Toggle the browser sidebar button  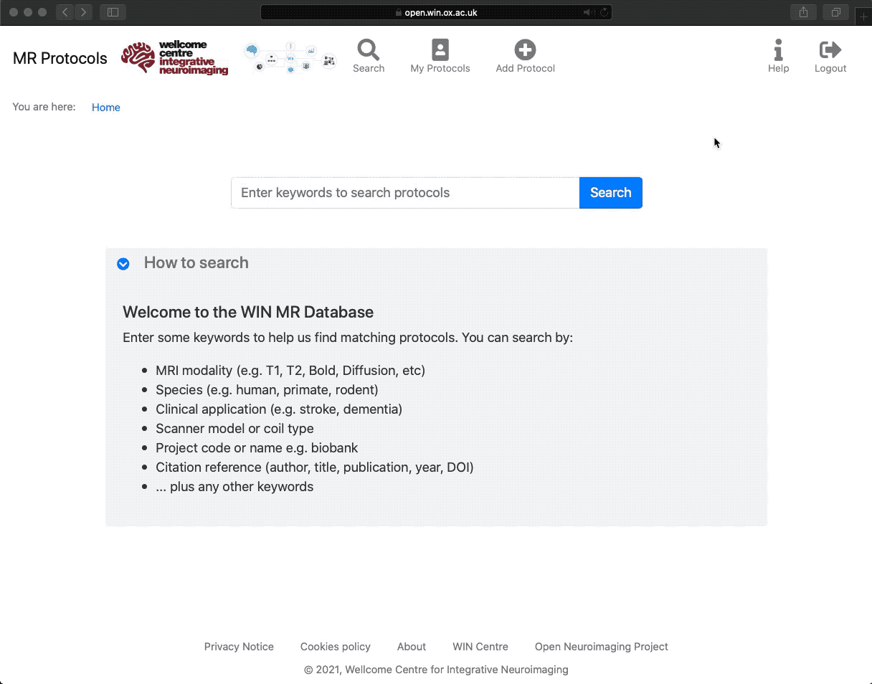pyautogui.click(x=113, y=12)
